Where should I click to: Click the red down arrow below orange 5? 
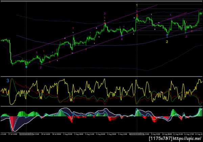click(x=105, y=23)
